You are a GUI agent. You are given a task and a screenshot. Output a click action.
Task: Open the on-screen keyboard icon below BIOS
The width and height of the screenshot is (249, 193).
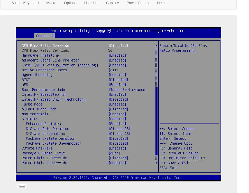[x=22, y=186]
